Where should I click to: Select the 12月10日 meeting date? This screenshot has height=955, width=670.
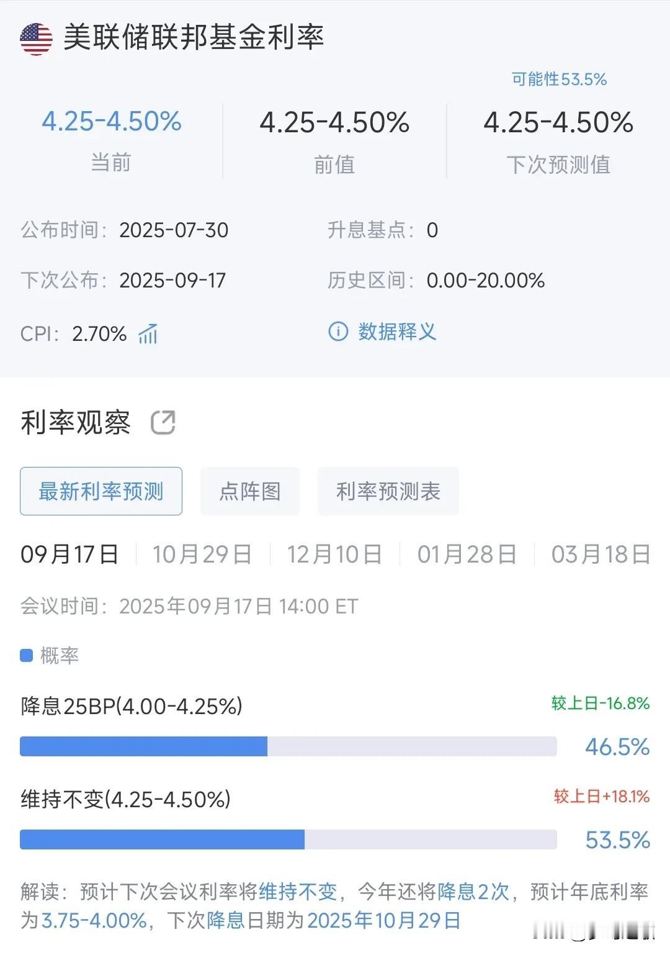334,554
